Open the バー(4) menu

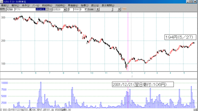pyautogui.click(x=36, y=6)
